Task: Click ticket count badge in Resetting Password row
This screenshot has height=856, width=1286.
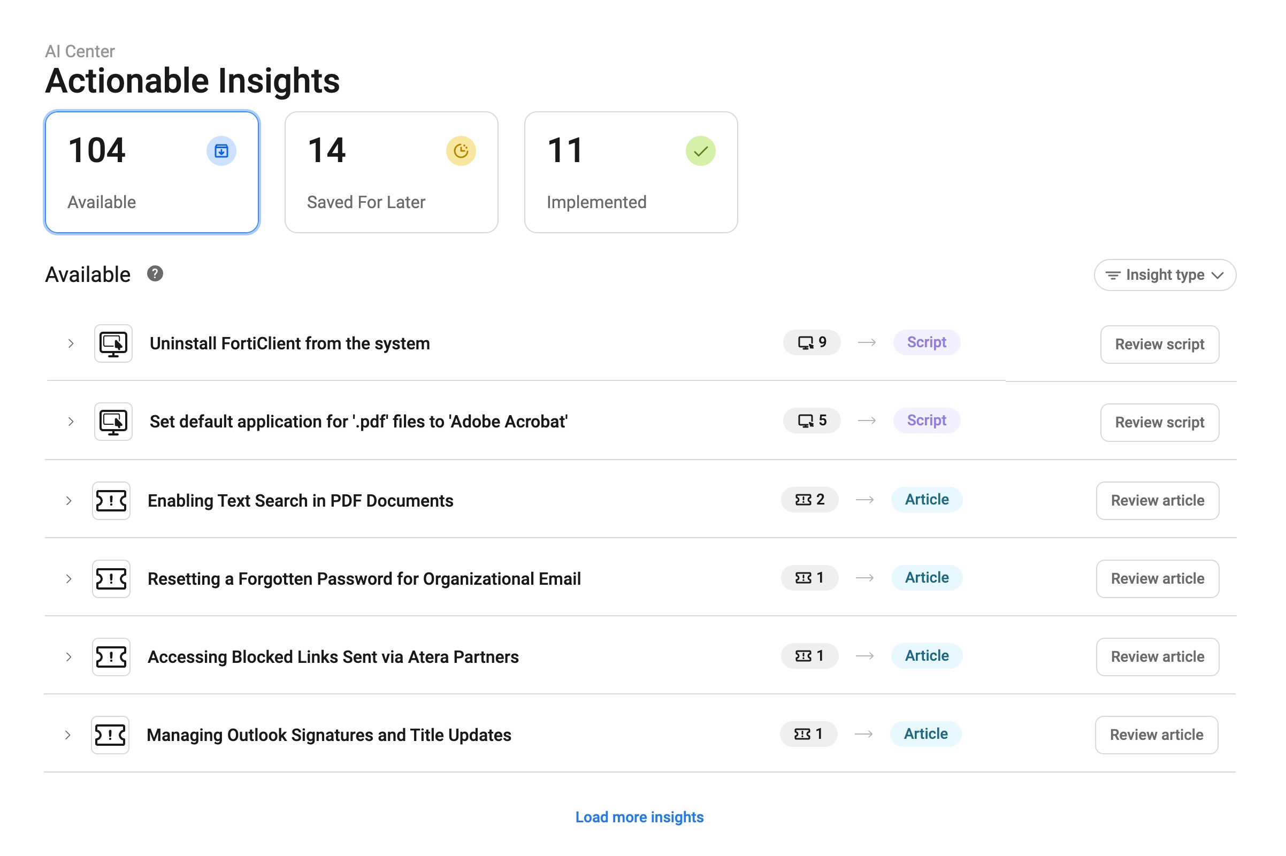Action: point(809,578)
